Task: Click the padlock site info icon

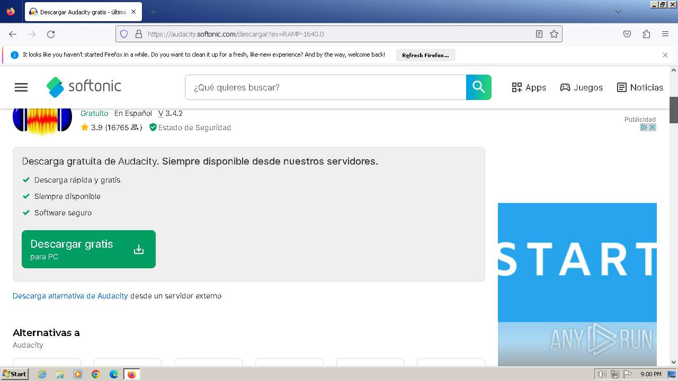Action: point(139,34)
